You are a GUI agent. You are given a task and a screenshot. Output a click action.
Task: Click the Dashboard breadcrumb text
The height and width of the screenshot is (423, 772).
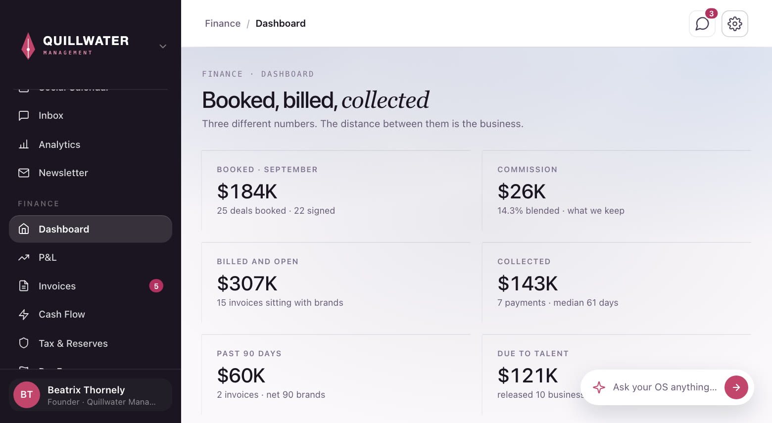click(x=281, y=24)
